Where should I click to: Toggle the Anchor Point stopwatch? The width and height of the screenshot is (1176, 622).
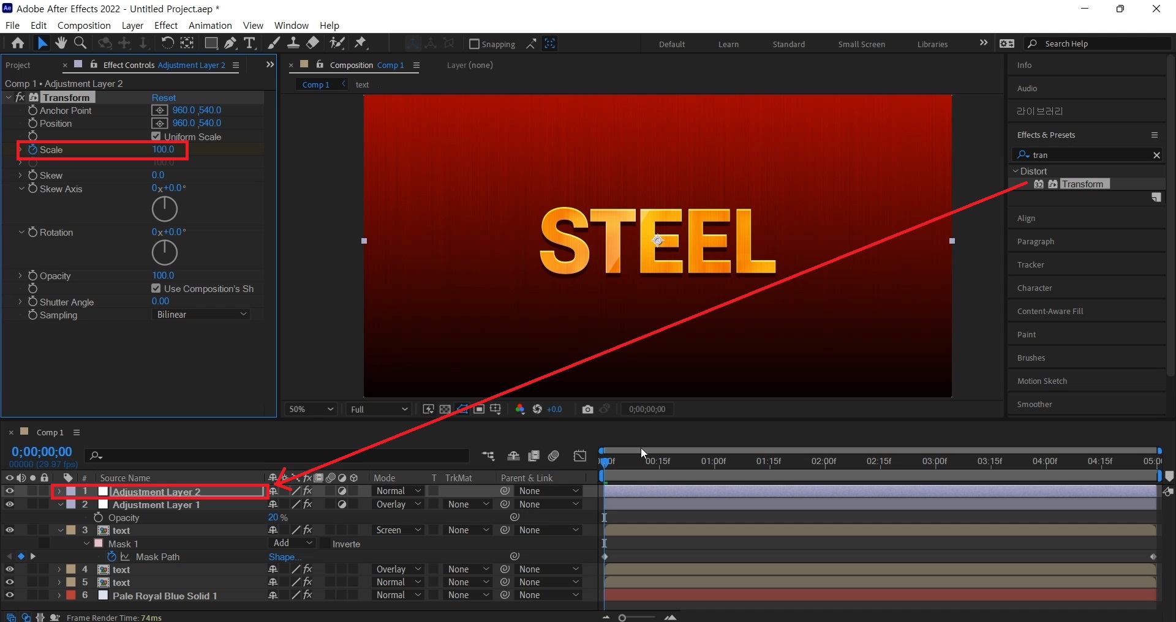tap(33, 110)
